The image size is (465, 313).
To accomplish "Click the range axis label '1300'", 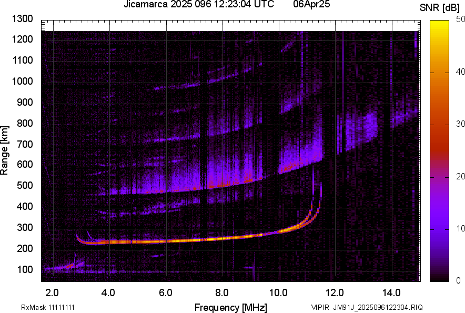I will (23, 19).
